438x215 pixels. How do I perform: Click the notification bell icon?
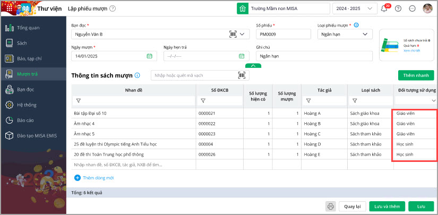tap(384, 8)
